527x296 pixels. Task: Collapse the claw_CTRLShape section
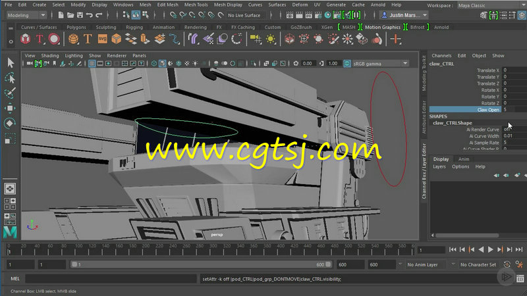(453, 123)
